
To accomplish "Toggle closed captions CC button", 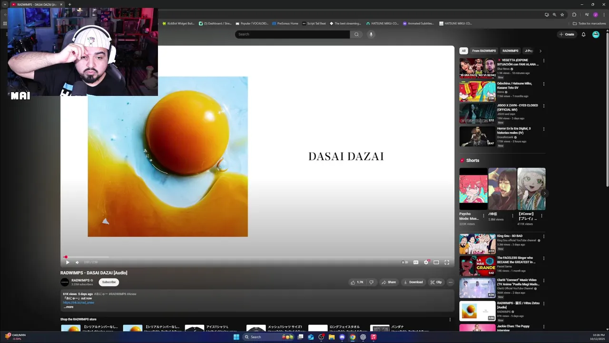I will (416, 262).
